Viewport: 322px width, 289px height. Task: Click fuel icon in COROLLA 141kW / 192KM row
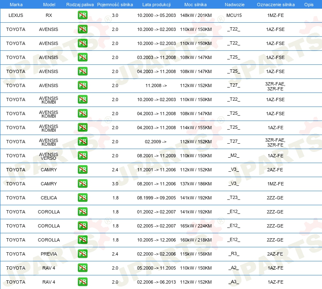(x=82, y=212)
